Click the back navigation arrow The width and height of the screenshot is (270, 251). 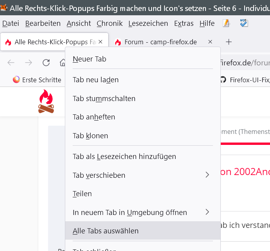point(11,63)
